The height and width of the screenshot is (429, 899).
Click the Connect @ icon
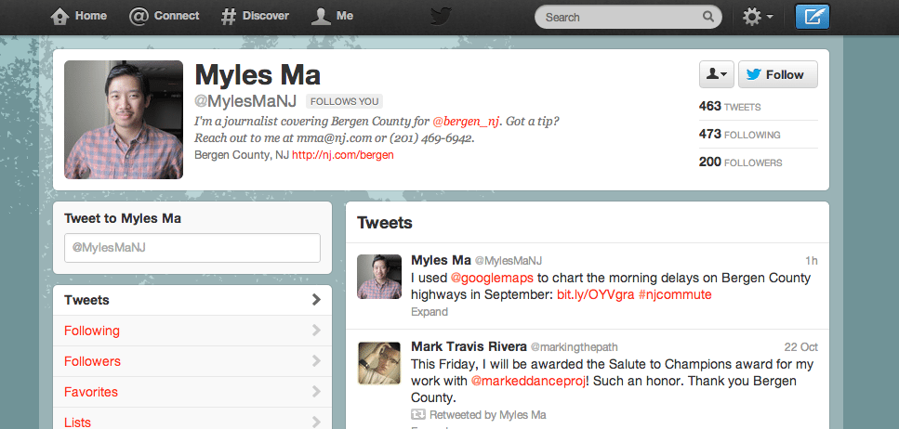(x=139, y=16)
